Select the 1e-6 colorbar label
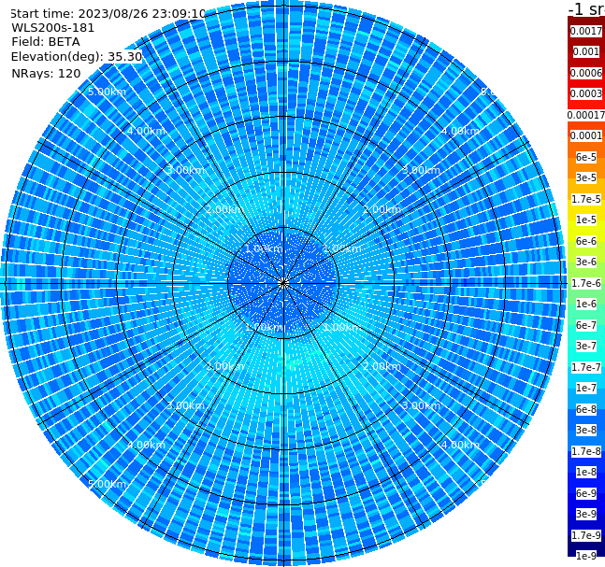Image resolution: width=605 pixels, height=567 pixels. coord(586,304)
